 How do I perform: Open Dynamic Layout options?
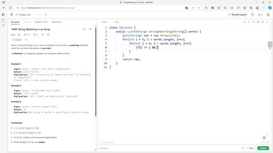[238, 15]
